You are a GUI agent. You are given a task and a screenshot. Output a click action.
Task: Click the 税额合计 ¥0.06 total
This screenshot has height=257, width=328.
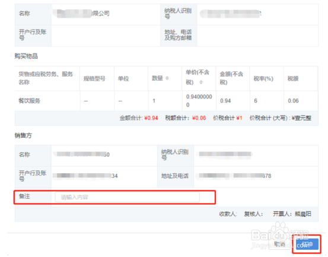coord(186,118)
